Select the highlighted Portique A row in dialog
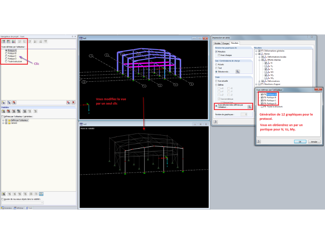The height and width of the screenshot is (244, 325). point(271,95)
